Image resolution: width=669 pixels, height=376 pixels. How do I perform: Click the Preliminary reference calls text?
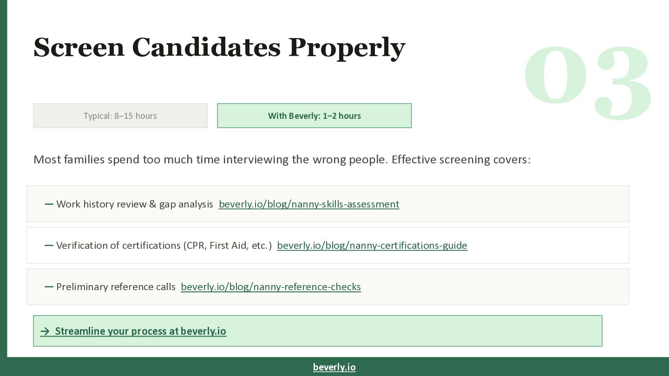[116, 287]
